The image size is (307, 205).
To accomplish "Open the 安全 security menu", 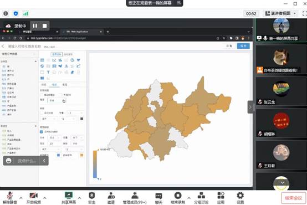I will (91, 198).
